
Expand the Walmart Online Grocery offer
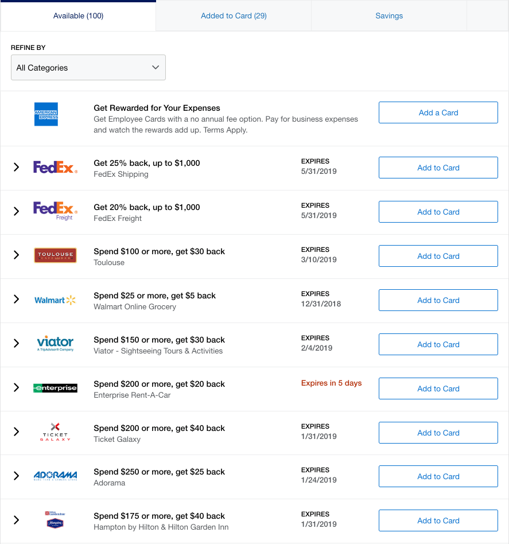16,299
